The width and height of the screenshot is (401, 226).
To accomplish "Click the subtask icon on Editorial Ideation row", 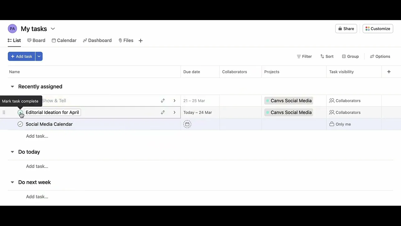I will (163, 112).
